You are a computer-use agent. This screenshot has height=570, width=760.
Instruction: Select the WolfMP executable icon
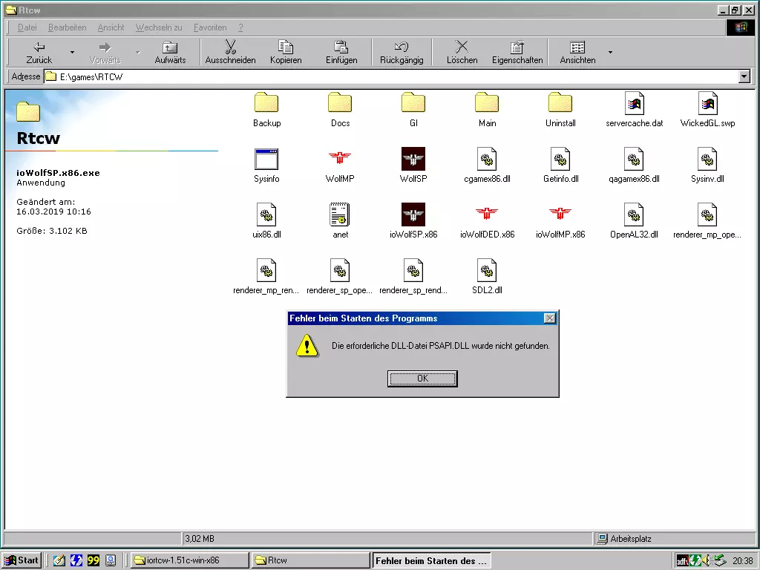coord(340,166)
